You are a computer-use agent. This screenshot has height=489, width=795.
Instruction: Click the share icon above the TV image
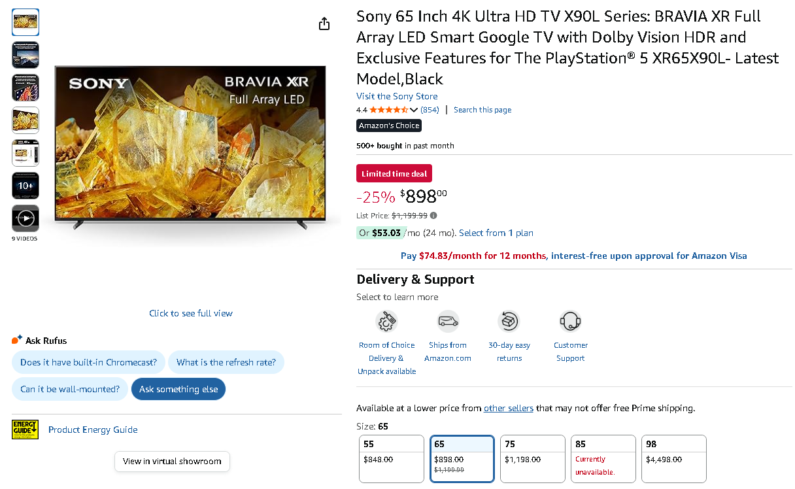[324, 24]
